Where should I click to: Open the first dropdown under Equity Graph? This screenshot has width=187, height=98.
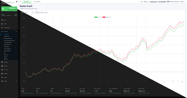pyautogui.click(x=27, y=13)
